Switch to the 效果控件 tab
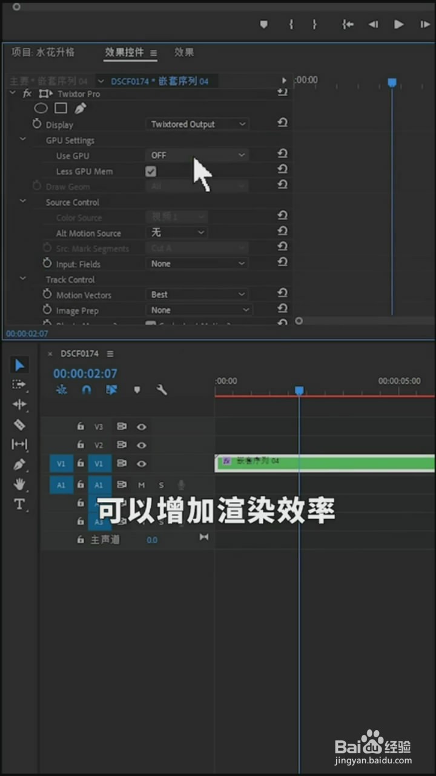The height and width of the screenshot is (776, 436). (124, 52)
